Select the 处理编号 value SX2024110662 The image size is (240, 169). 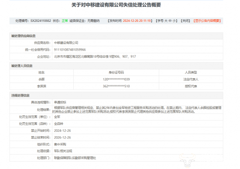[x=41, y=21]
